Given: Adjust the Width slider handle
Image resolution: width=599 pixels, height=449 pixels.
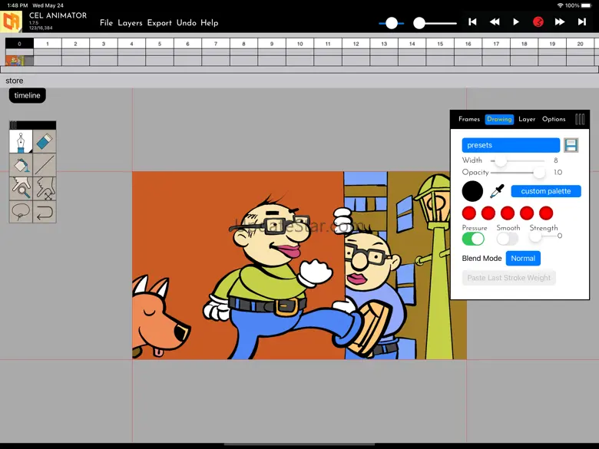Looking at the screenshot, I should [x=501, y=160].
